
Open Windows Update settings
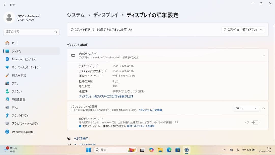tap(23, 132)
